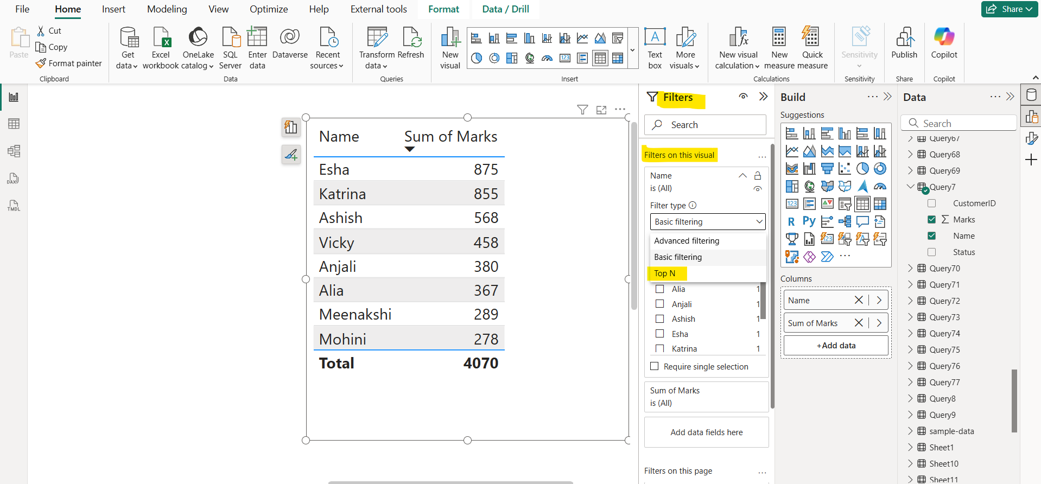Click the Share button
This screenshot has width=1041, height=484.
click(1009, 9)
